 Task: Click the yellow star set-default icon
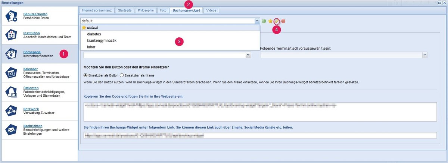(270, 21)
